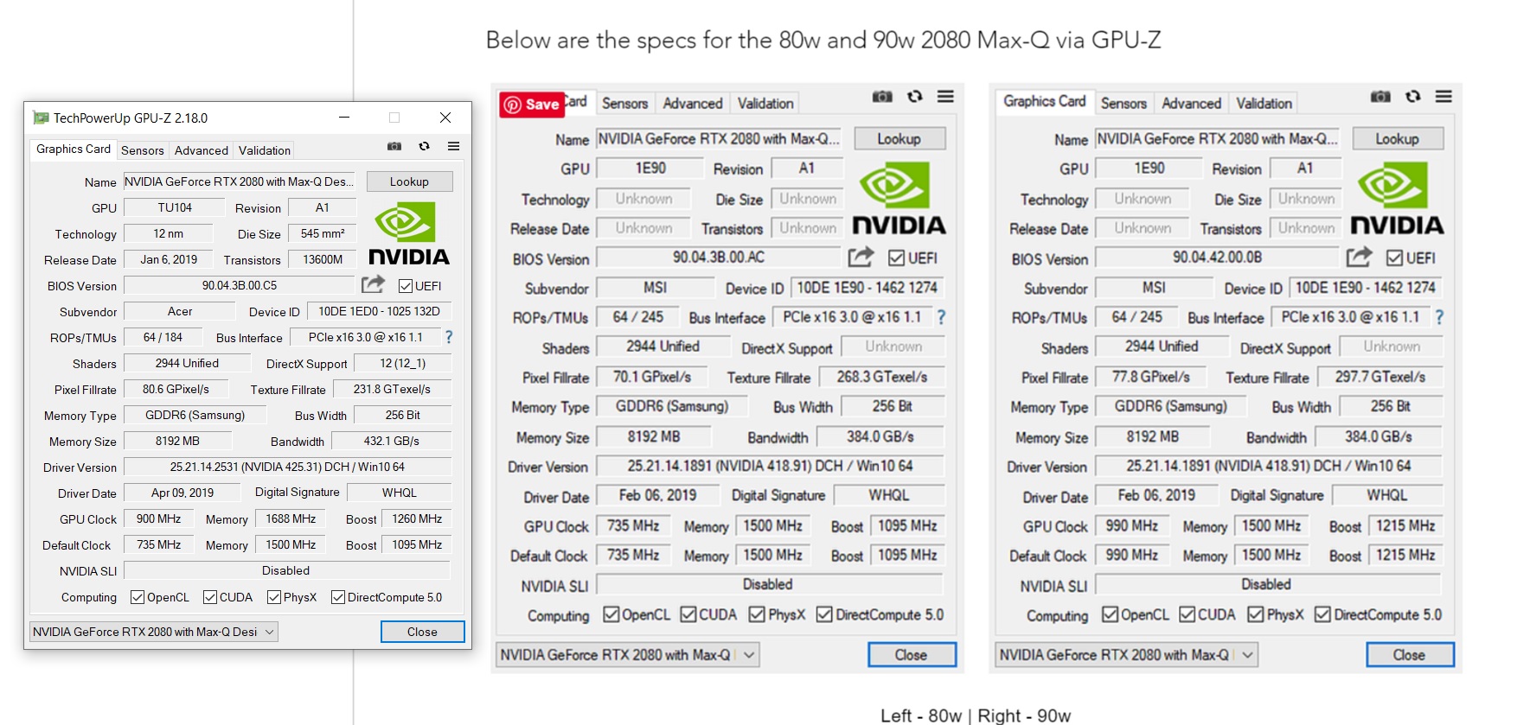Toggle the CUDA checkbox in the middle 80w panel
1530x725 pixels.
click(688, 614)
